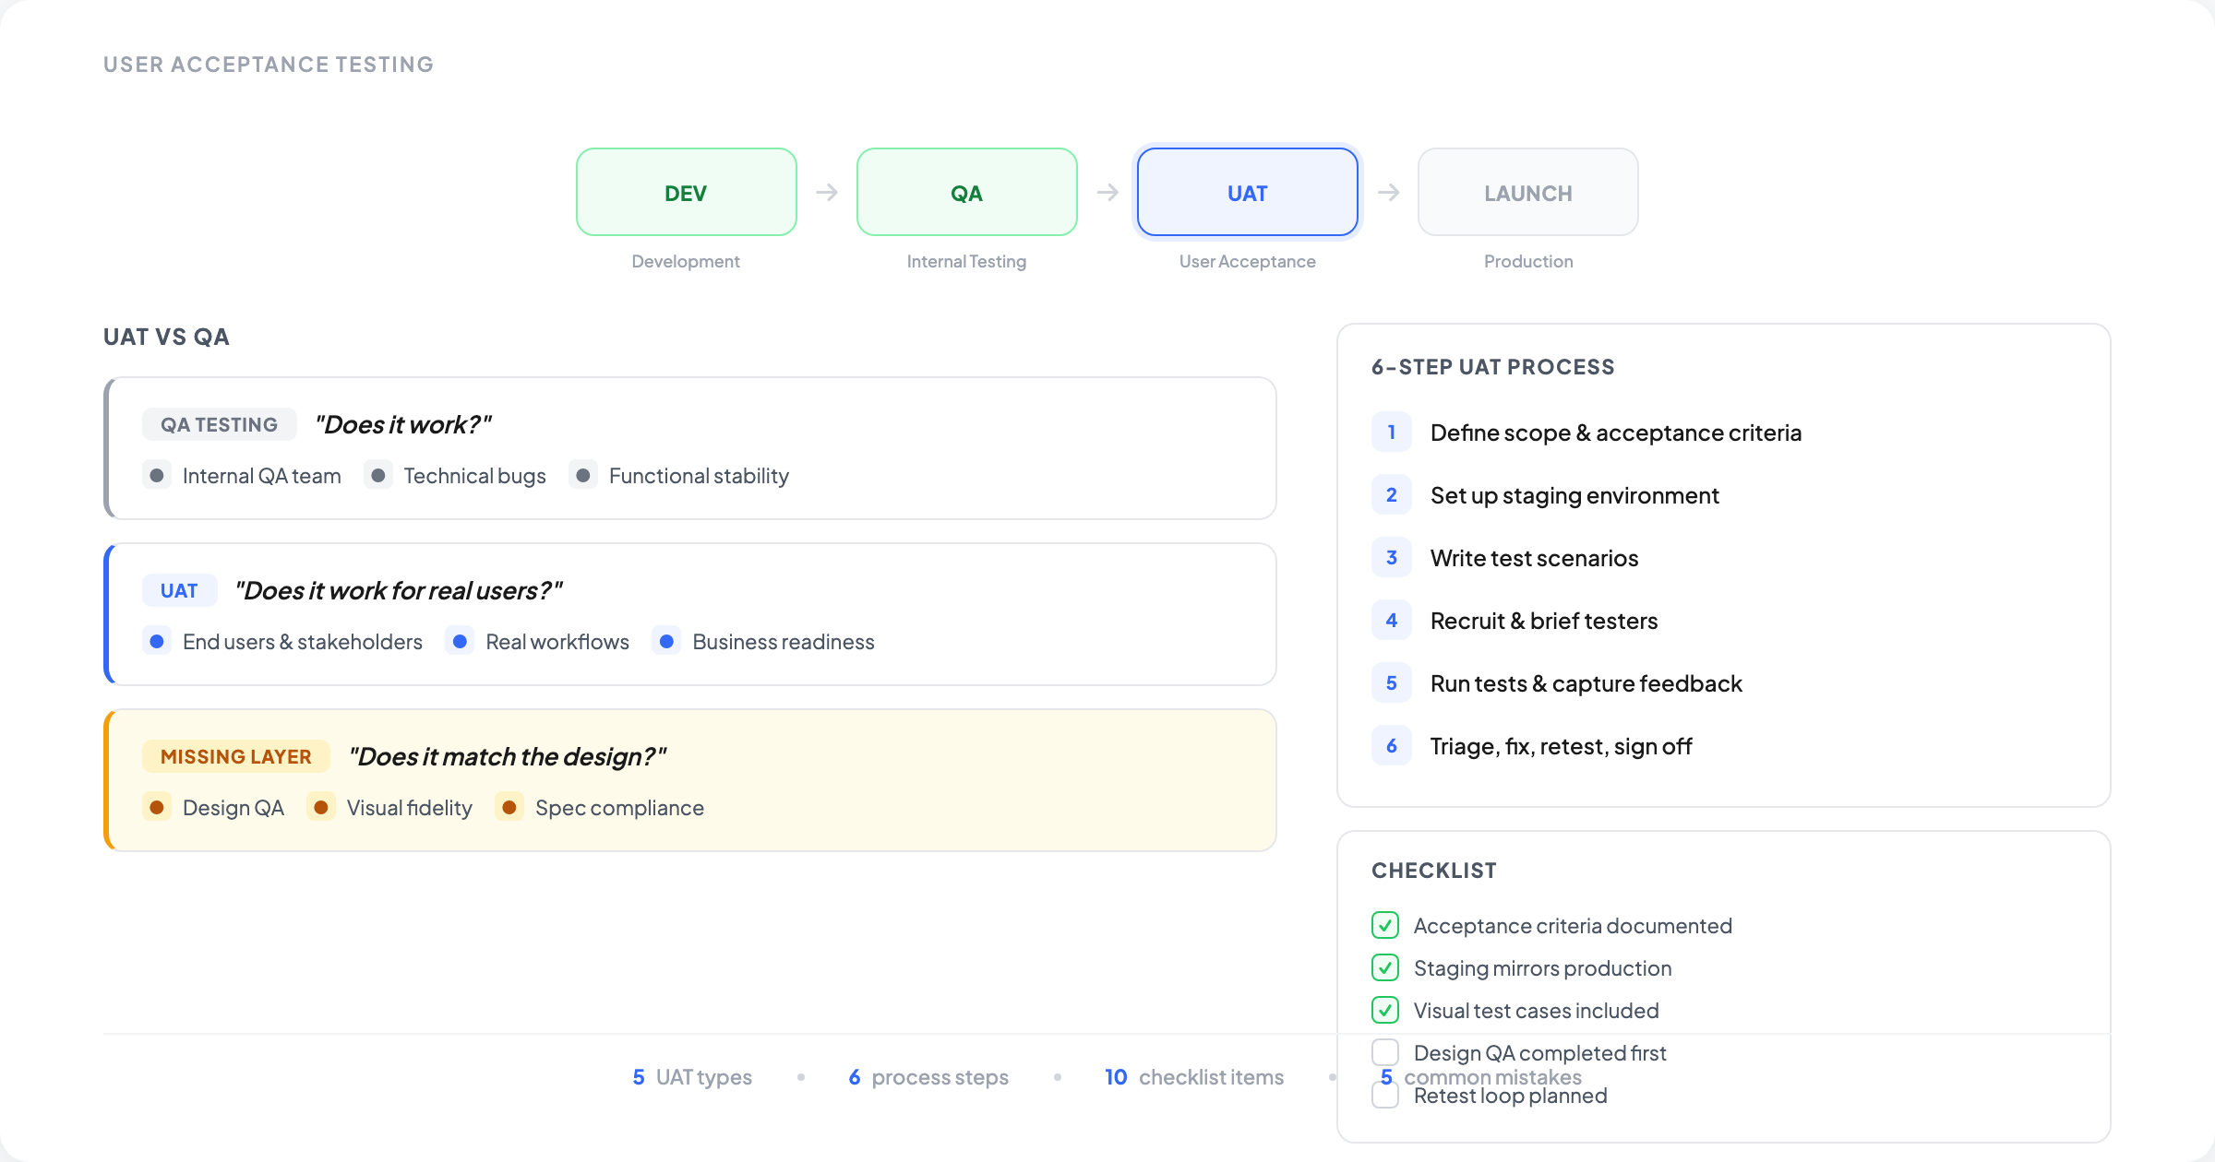Select the QA stage box

point(966,192)
